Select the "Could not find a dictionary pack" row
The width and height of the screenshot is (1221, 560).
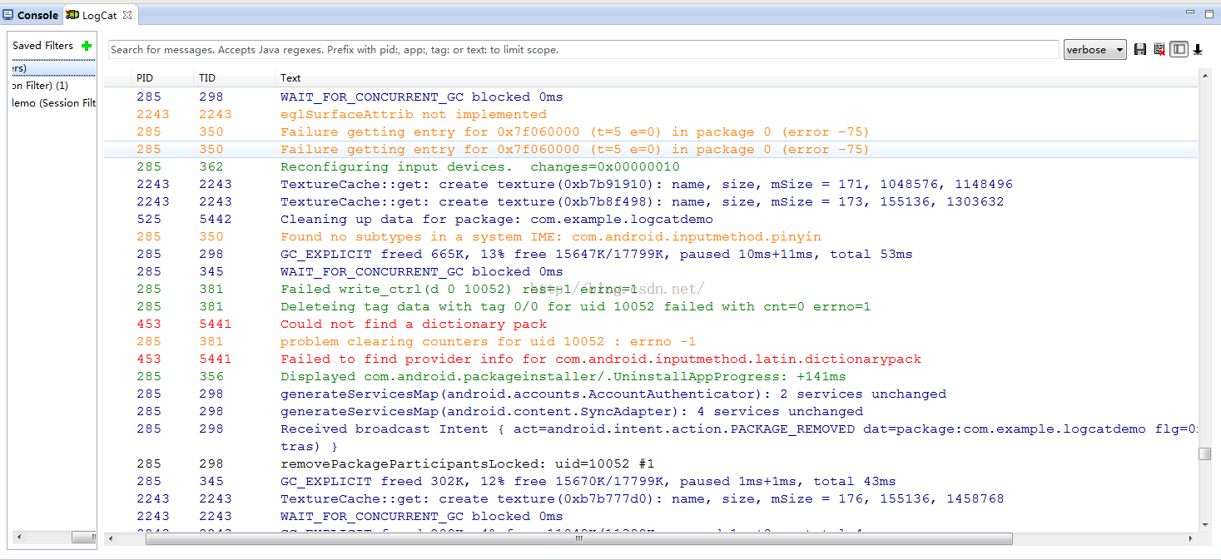(414, 325)
